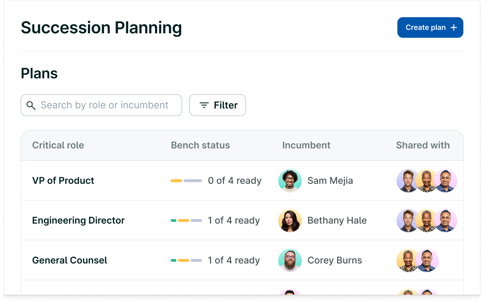Click Engineering Director bench progress bar
The image size is (484, 303).
(x=186, y=221)
